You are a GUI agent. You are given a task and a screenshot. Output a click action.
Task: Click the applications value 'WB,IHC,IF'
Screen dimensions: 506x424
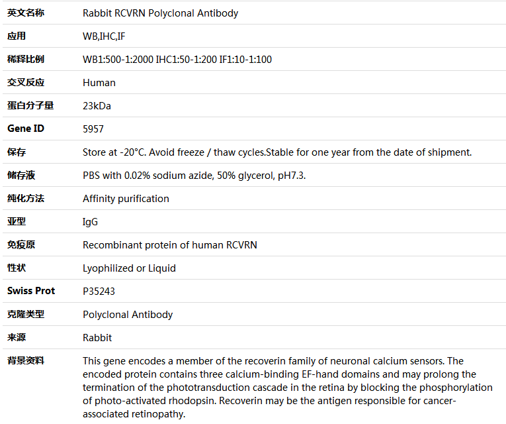tap(104, 36)
